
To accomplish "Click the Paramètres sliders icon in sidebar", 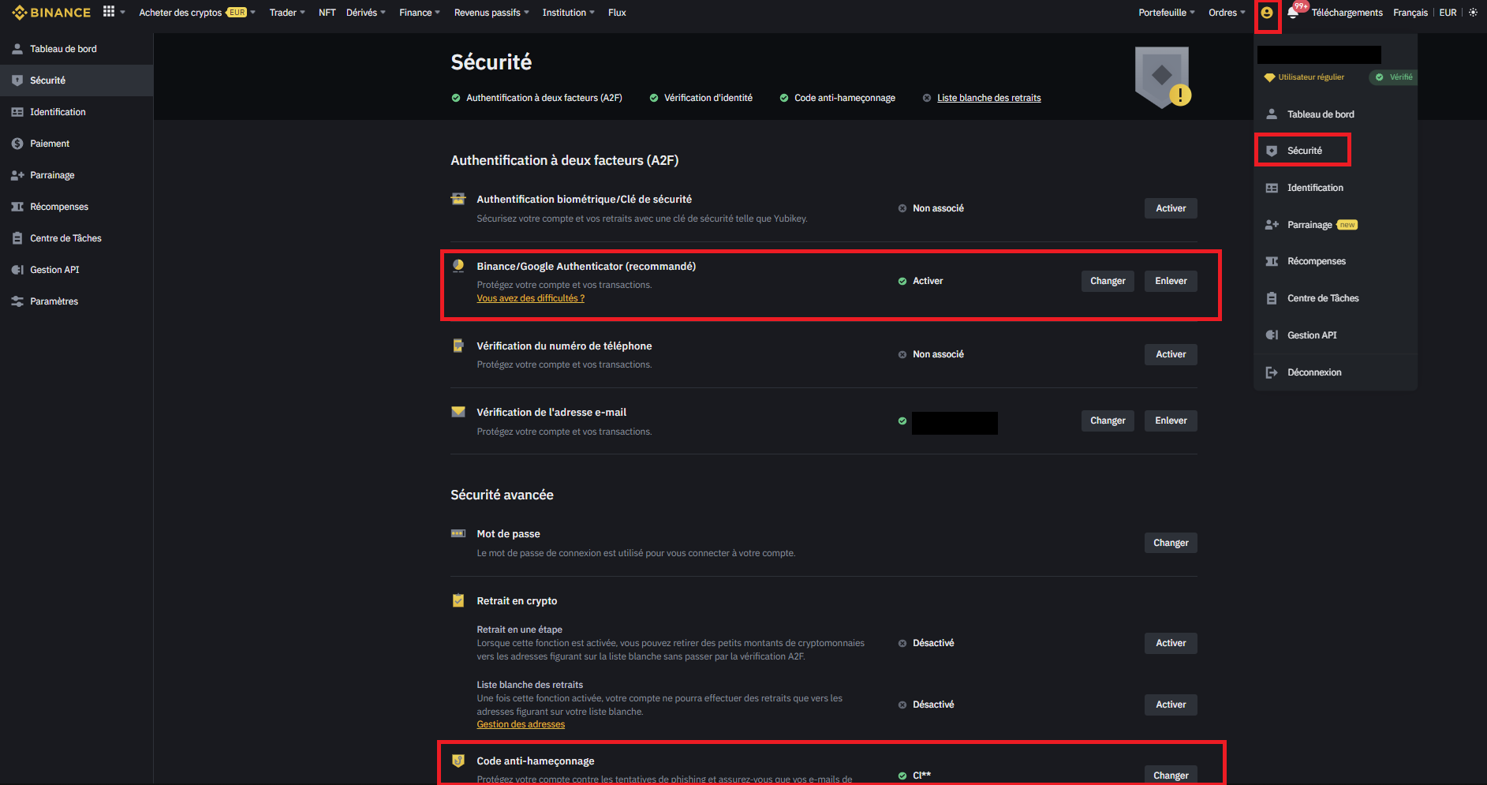I will click(x=17, y=301).
